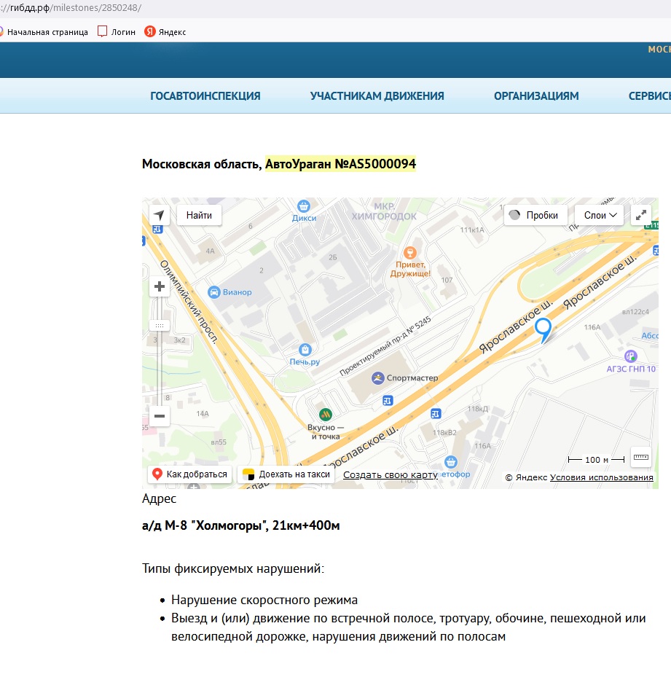Click the geolocation arrow icon on map
671x677 pixels.
pos(160,215)
